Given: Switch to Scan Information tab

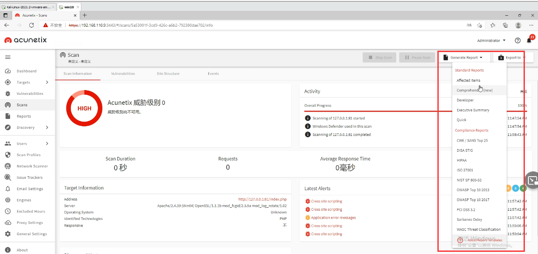Looking at the screenshot, I should click(78, 73).
